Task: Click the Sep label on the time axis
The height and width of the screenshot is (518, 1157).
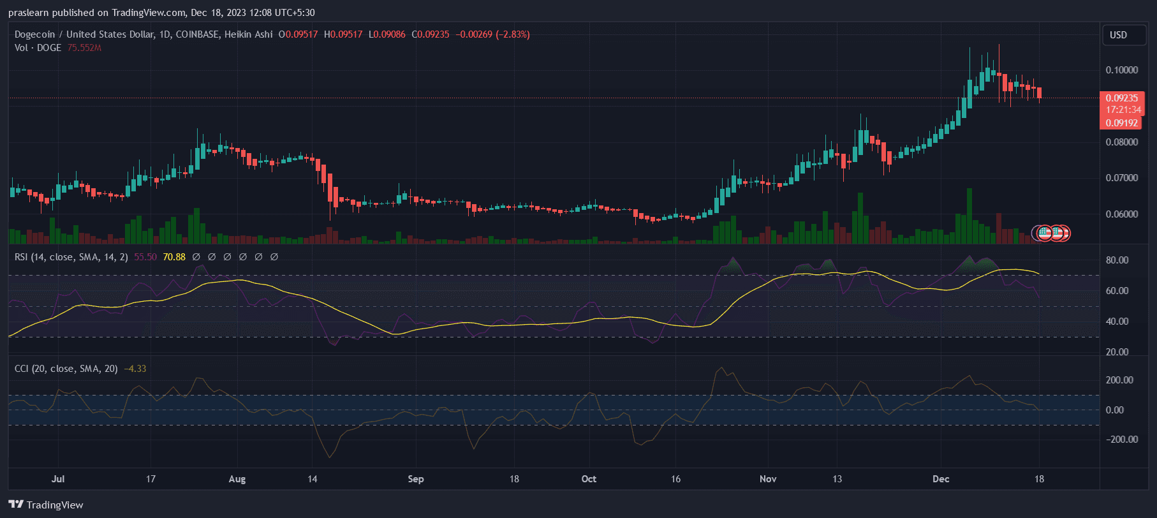Action: pos(416,479)
